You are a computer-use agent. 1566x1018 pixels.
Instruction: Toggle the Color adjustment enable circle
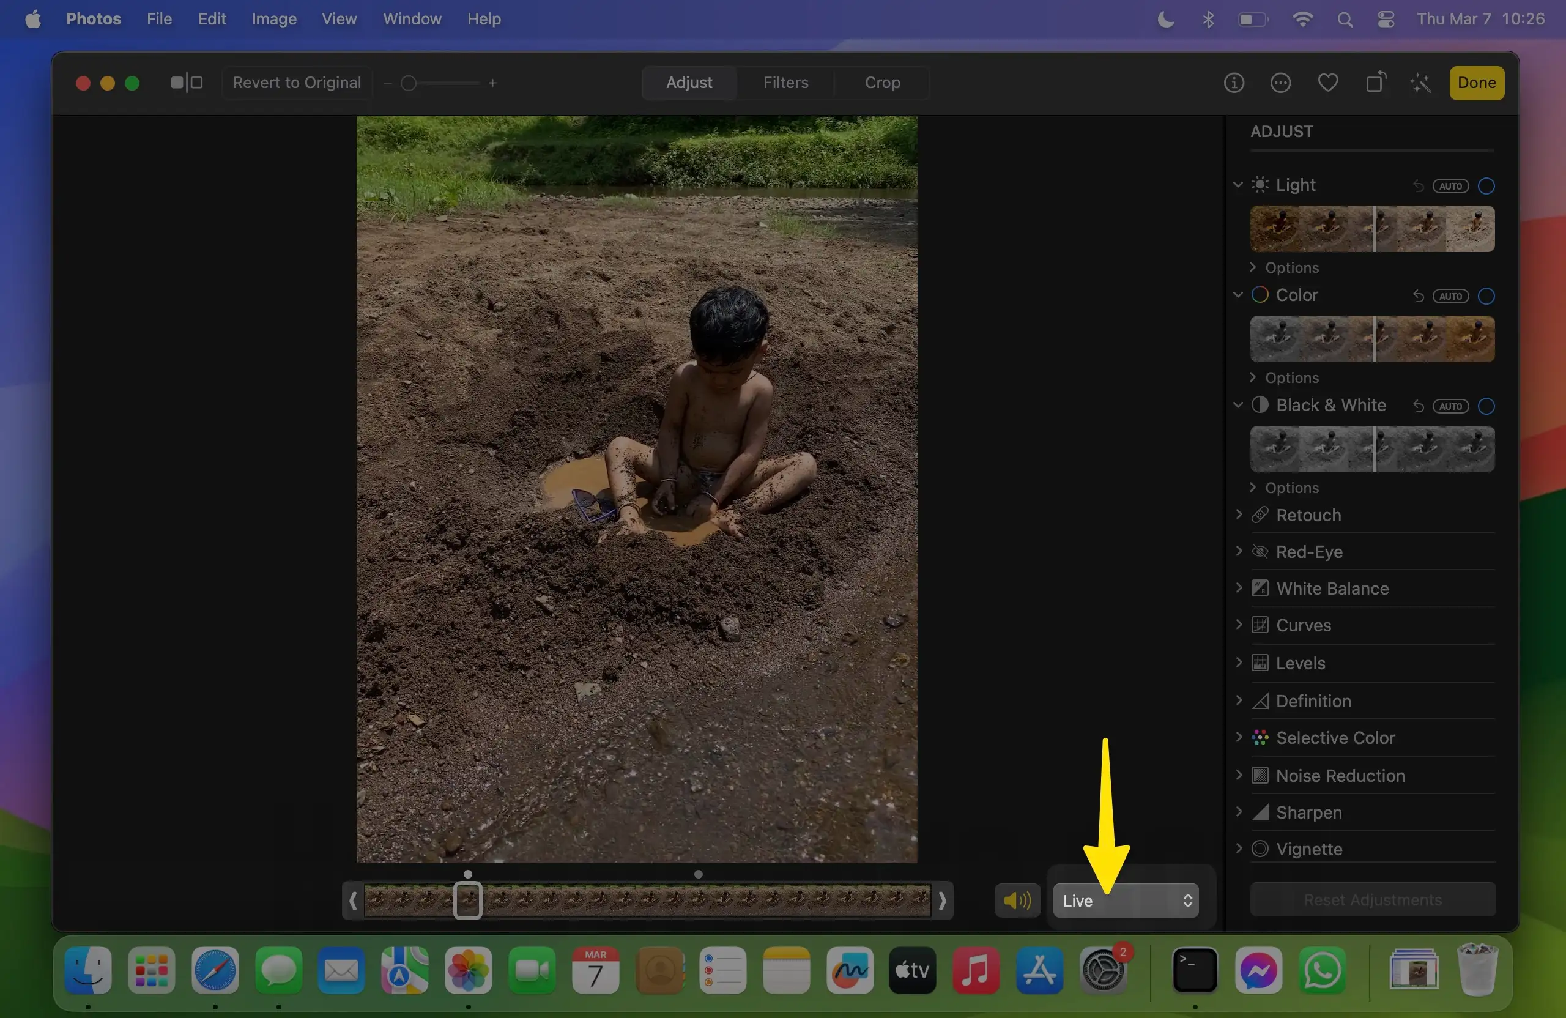(1486, 296)
